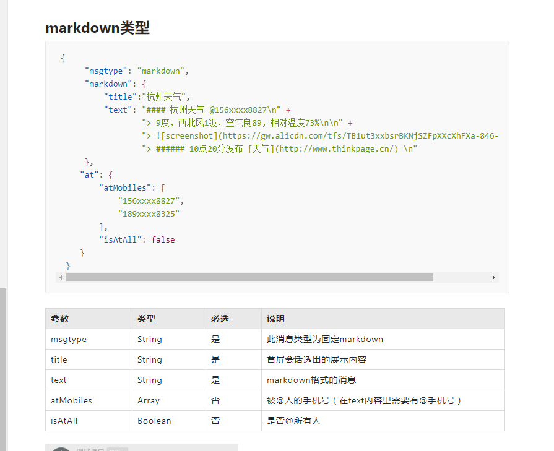Click the false value in the code
The width and height of the screenshot is (554, 451).
[163, 239]
